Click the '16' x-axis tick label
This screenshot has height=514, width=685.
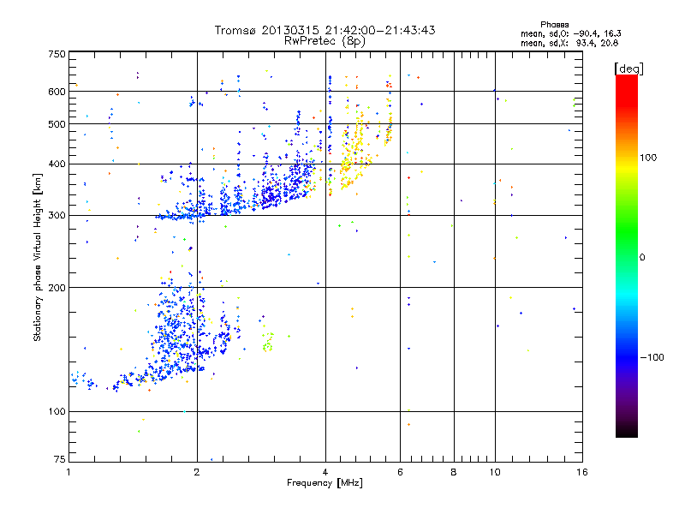(582, 472)
